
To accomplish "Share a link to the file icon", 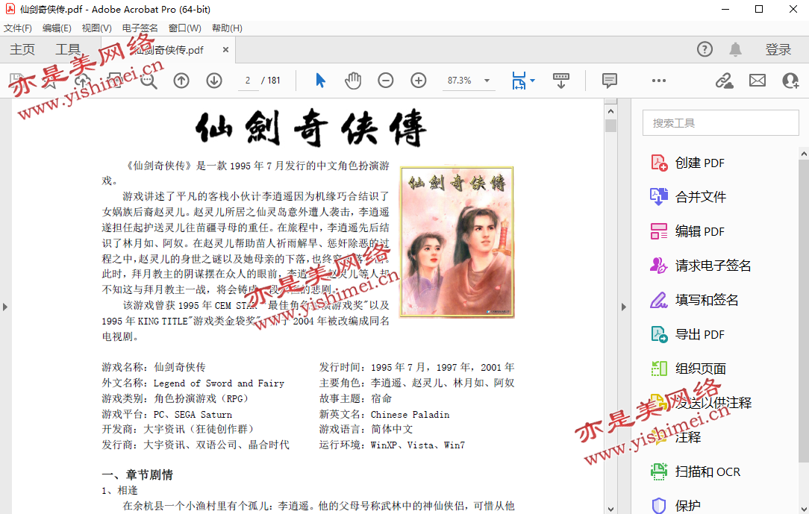I will point(725,81).
